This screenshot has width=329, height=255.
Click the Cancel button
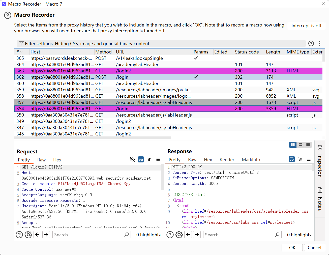[314, 247]
